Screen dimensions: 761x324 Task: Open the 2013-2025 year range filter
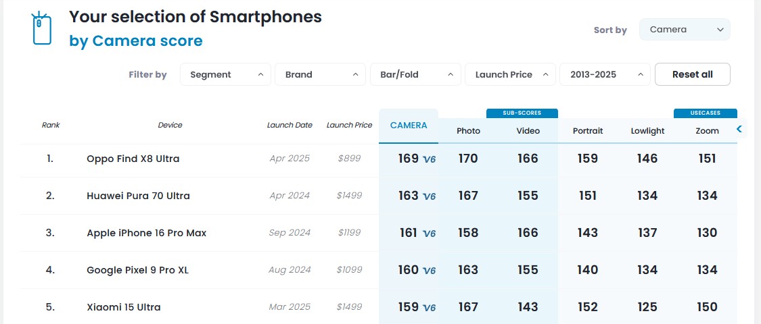pos(605,74)
